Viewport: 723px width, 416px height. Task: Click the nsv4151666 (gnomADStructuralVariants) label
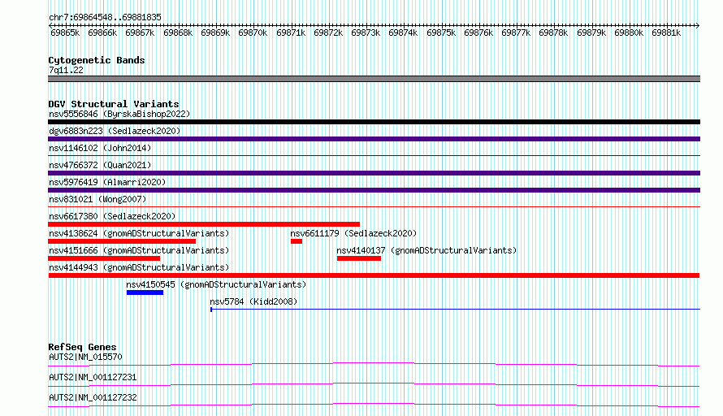coord(139,250)
